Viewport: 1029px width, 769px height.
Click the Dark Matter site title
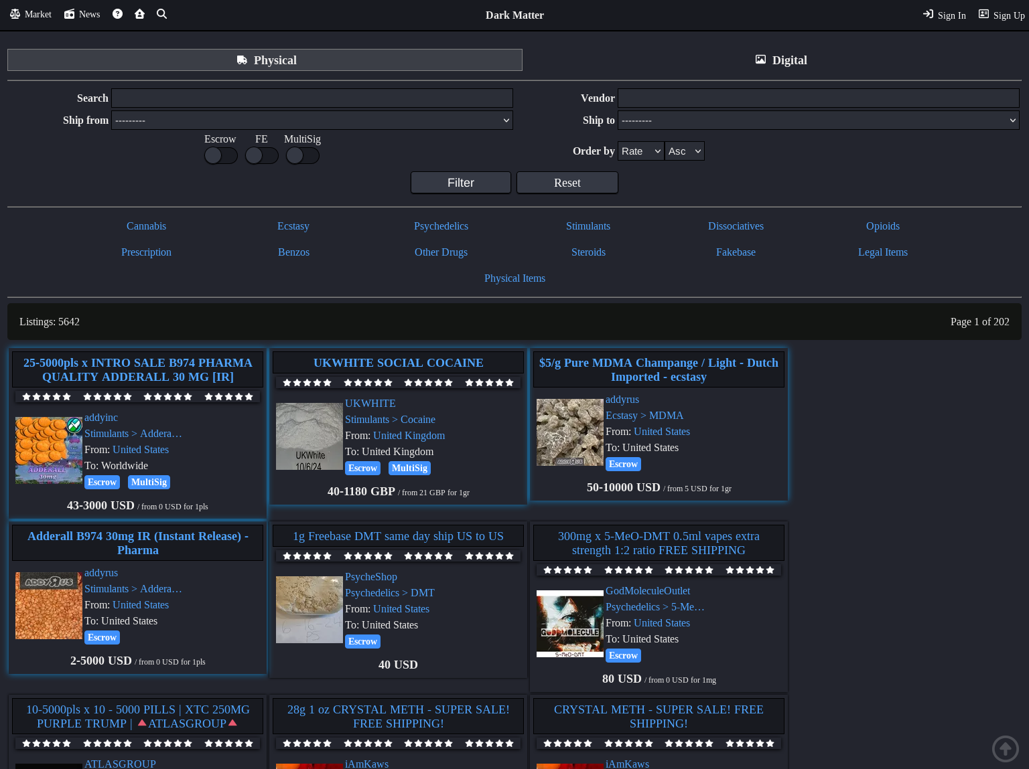click(x=514, y=15)
